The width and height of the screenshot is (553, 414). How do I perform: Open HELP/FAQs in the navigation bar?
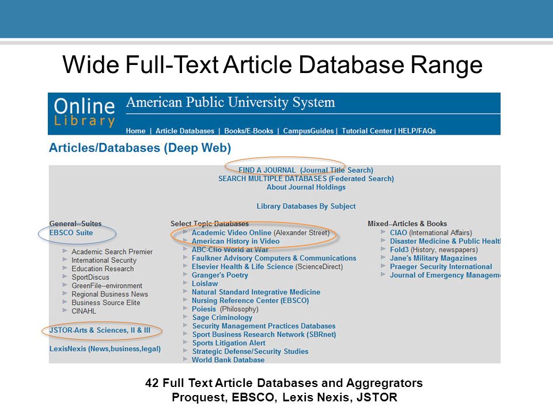(417, 131)
